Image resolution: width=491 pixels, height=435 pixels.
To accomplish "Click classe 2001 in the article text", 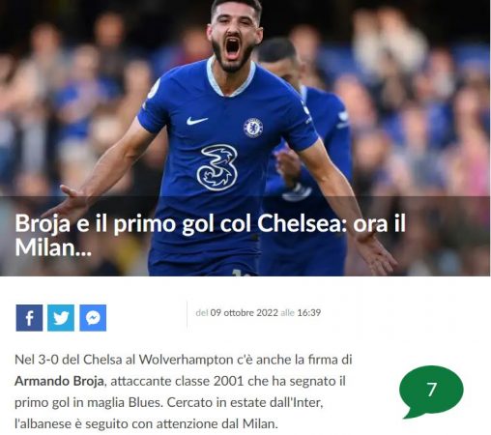I will (210, 381).
